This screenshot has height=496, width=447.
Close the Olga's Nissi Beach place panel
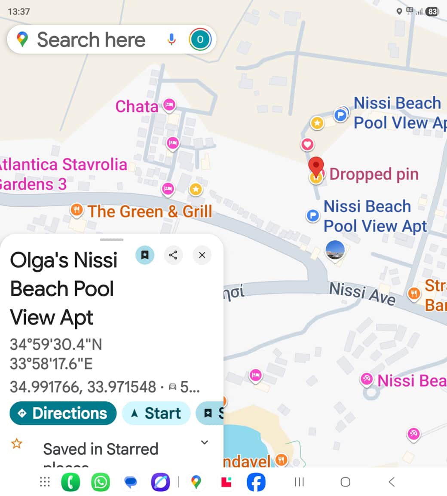(x=202, y=255)
